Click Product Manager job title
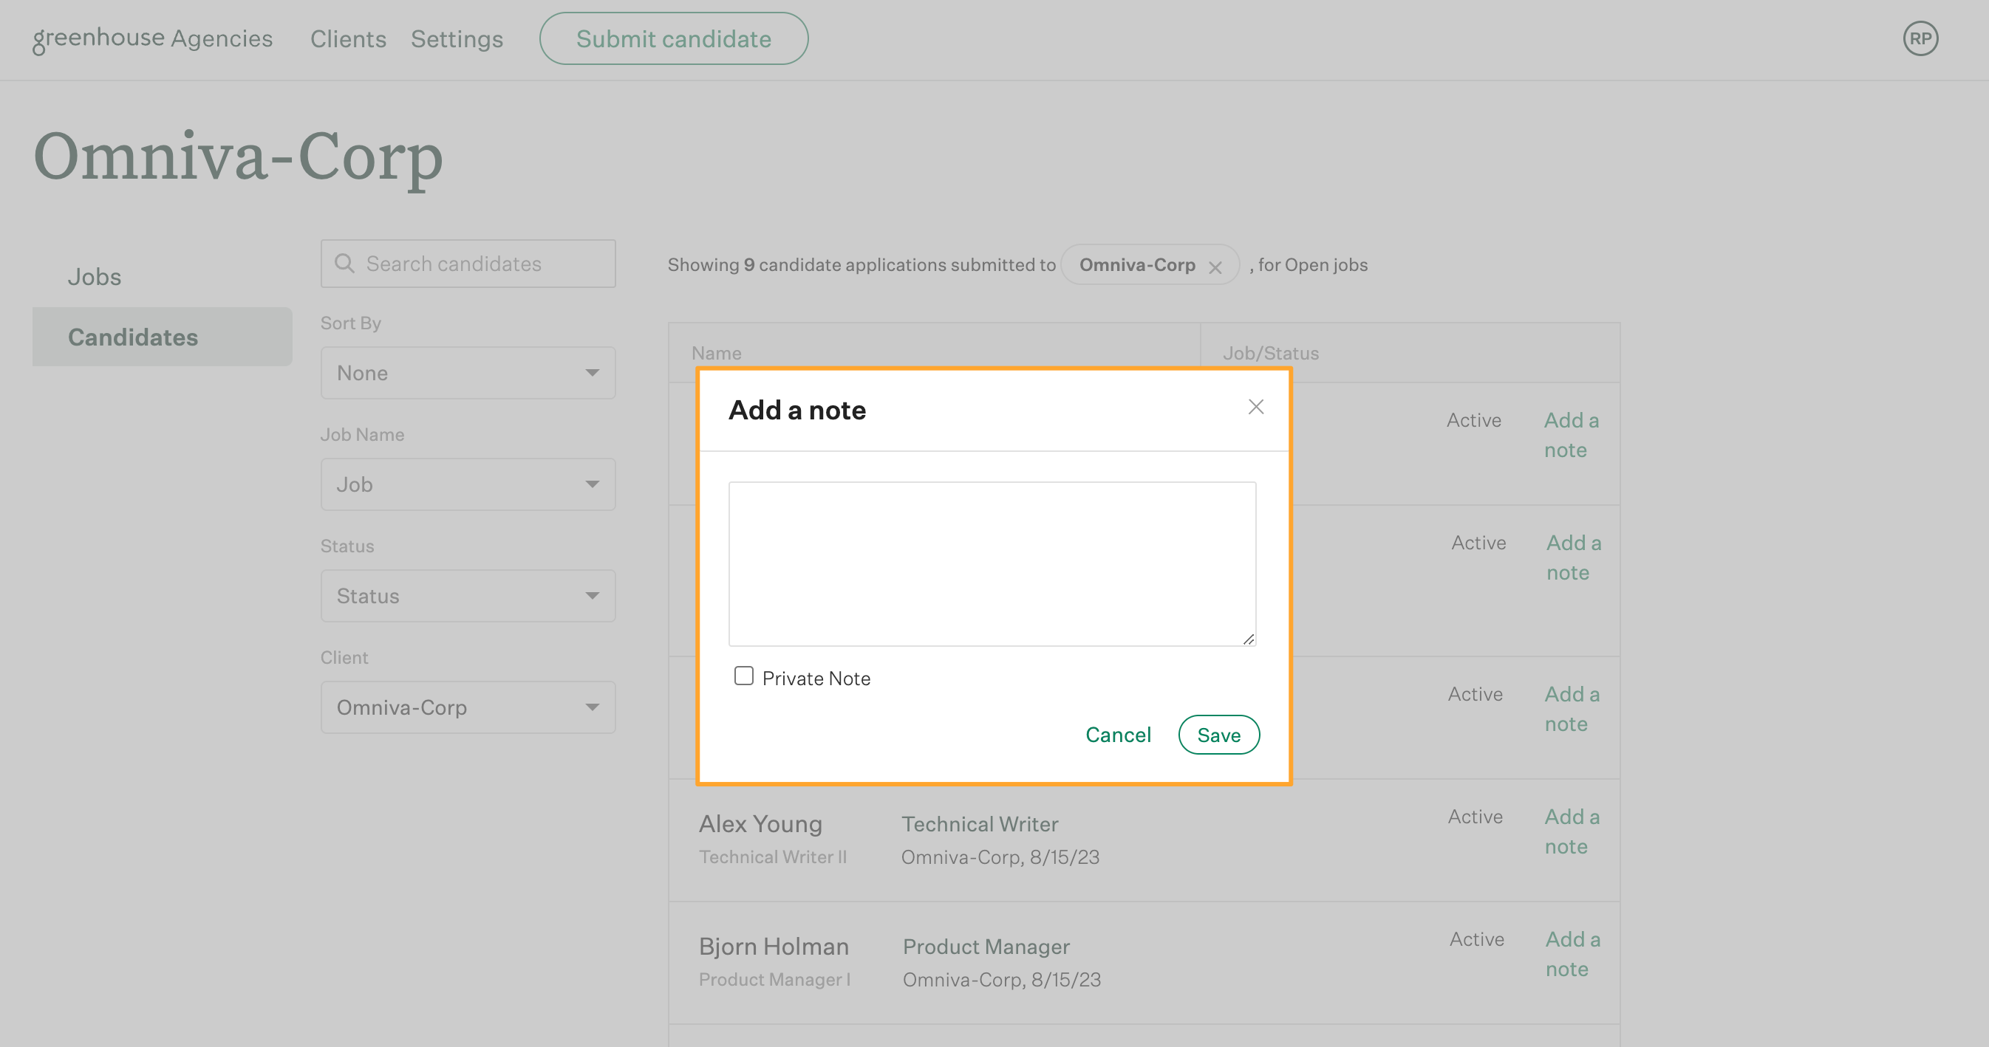1989x1047 pixels. pyautogui.click(x=986, y=947)
